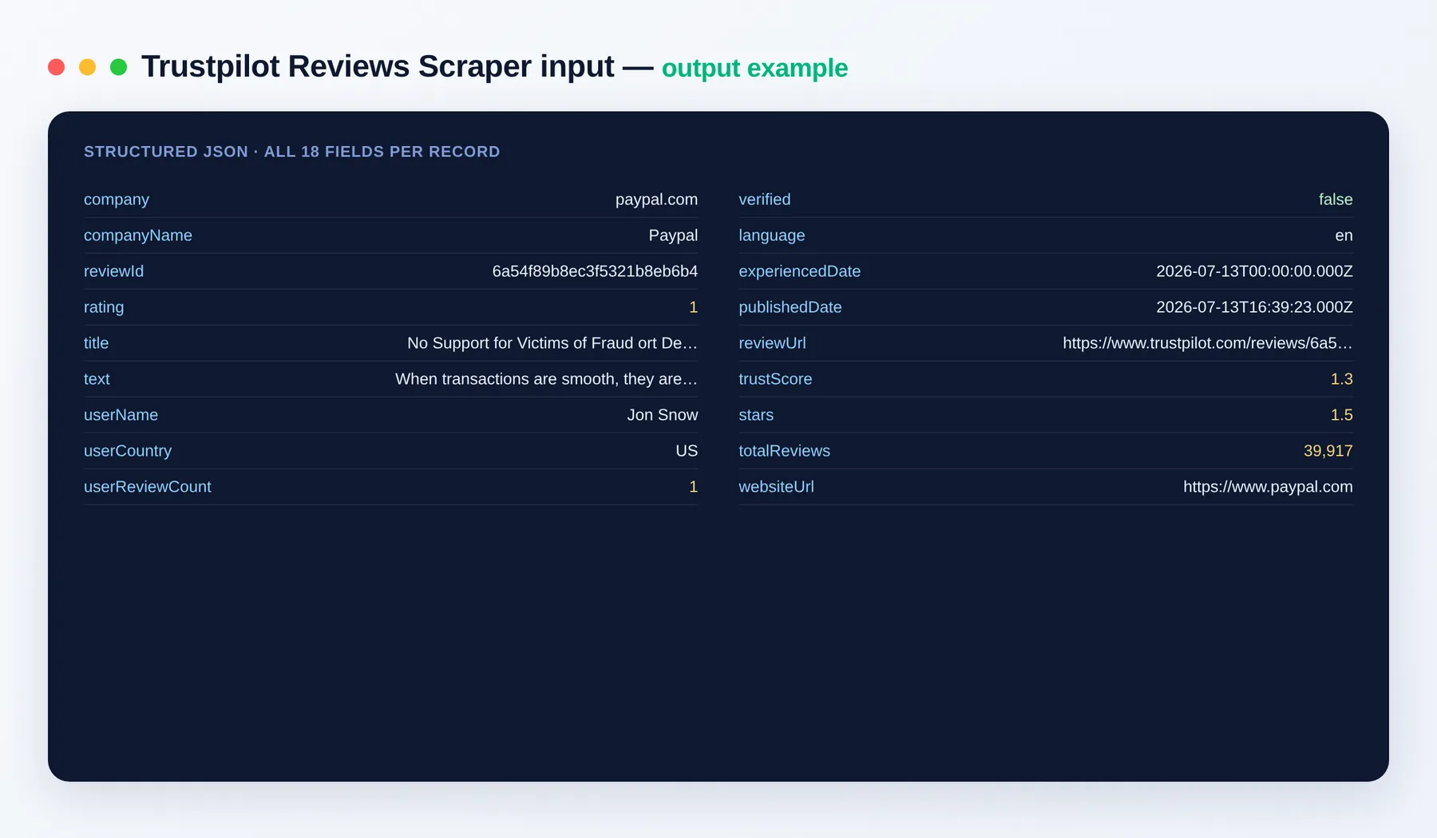The width and height of the screenshot is (1437, 838).
Task: Click the green window dot
Action: tap(118, 67)
